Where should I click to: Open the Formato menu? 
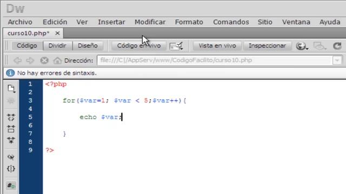[x=189, y=22]
